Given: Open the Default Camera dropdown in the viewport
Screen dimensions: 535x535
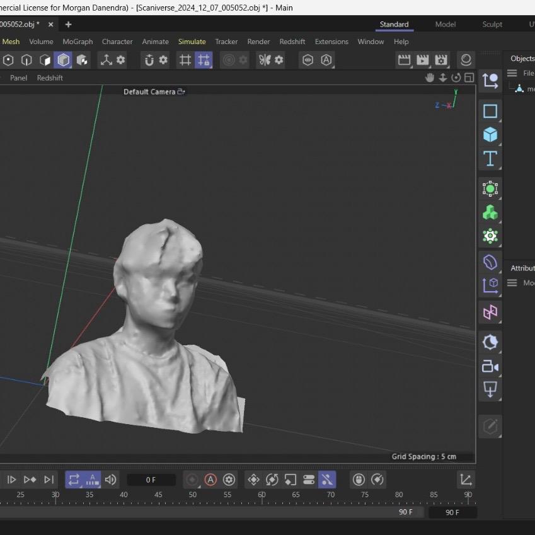Looking at the screenshot, I should [154, 91].
